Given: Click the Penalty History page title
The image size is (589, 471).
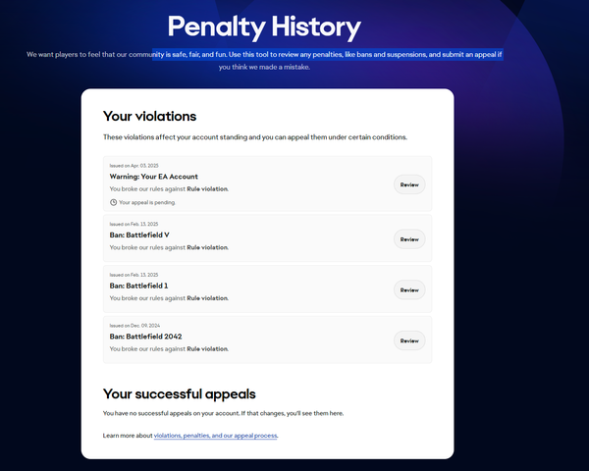Looking at the screenshot, I should click(264, 26).
